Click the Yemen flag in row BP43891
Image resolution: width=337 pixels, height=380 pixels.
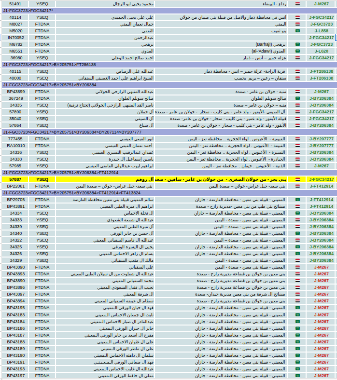(x=297, y=206)
